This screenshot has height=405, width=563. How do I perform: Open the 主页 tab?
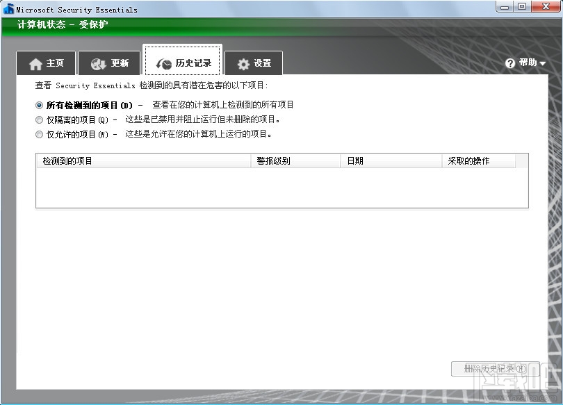click(46, 63)
